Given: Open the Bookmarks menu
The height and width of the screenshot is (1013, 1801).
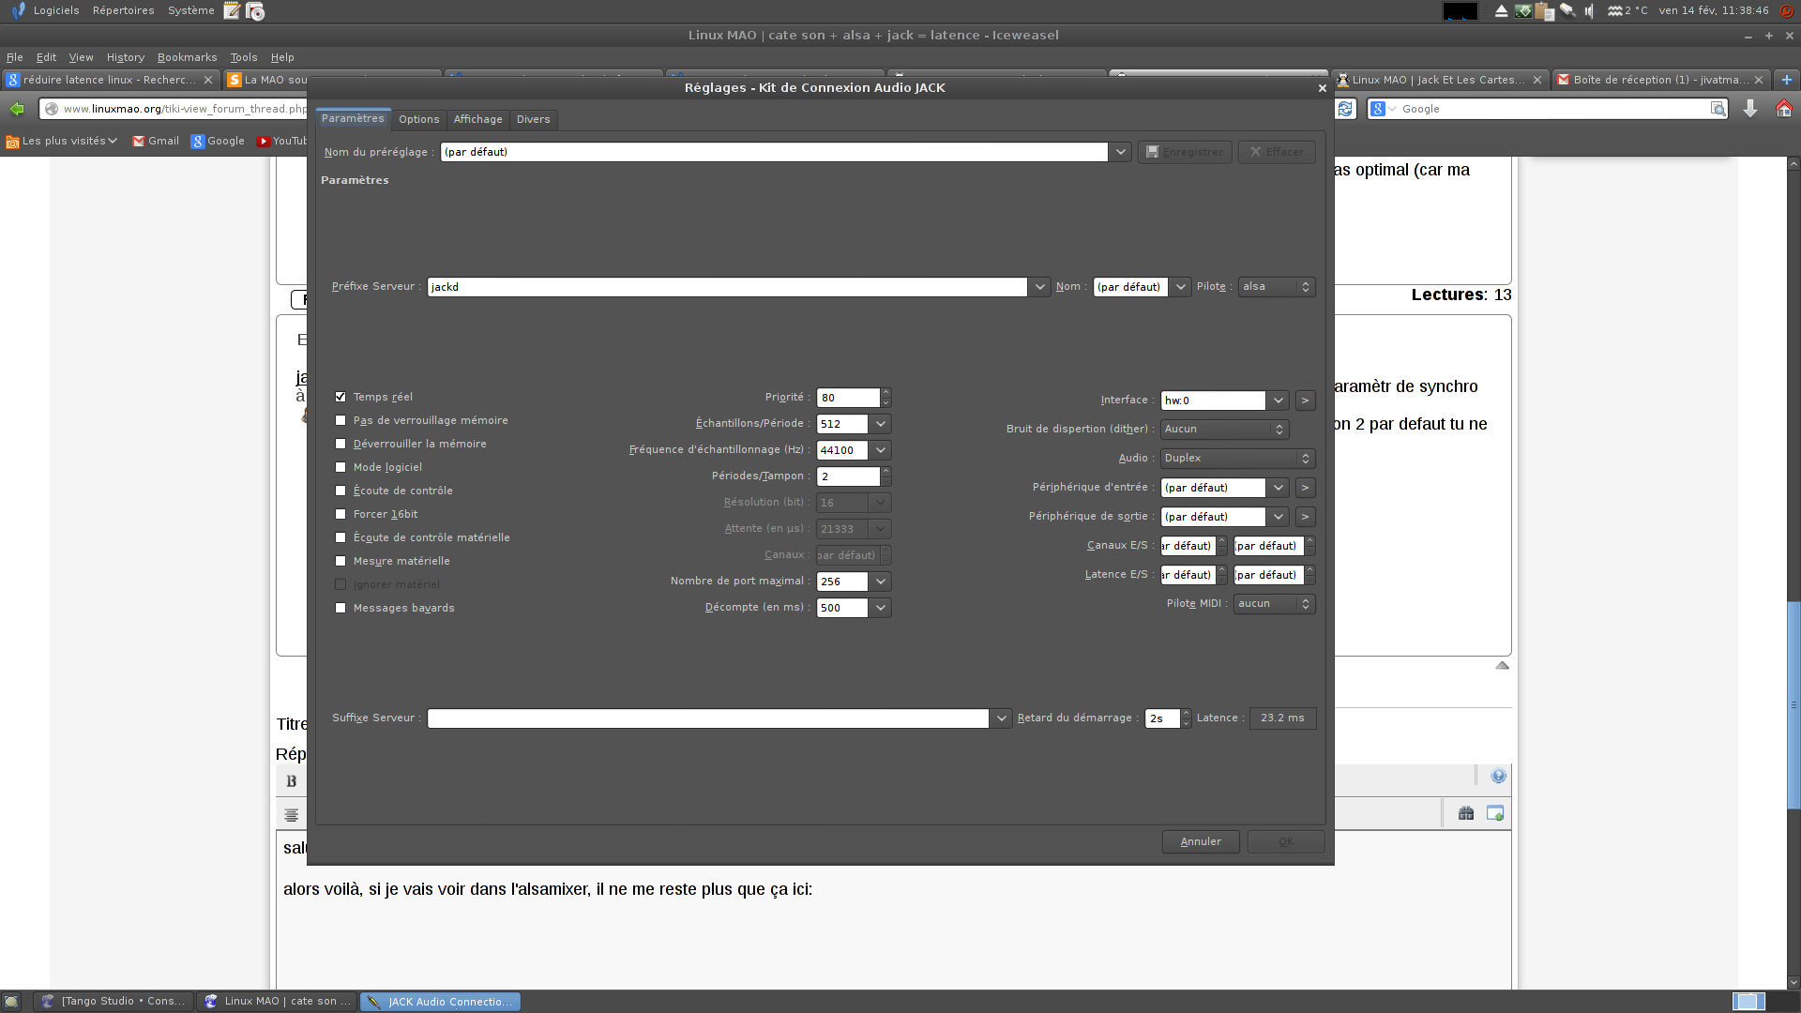Looking at the screenshot, I should pos(187,57).
